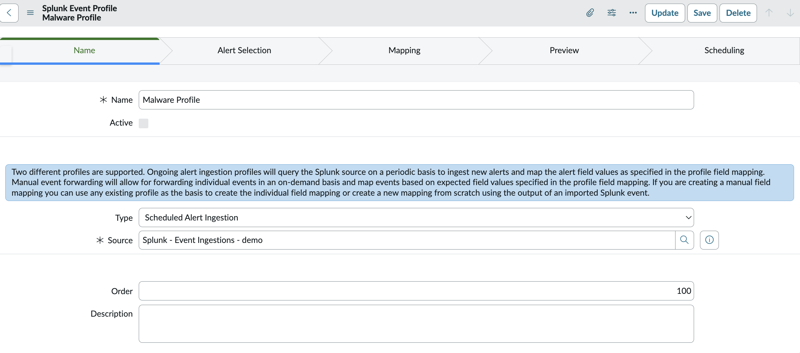Click the Description text area
800x353 pixels.
point(416,324)
